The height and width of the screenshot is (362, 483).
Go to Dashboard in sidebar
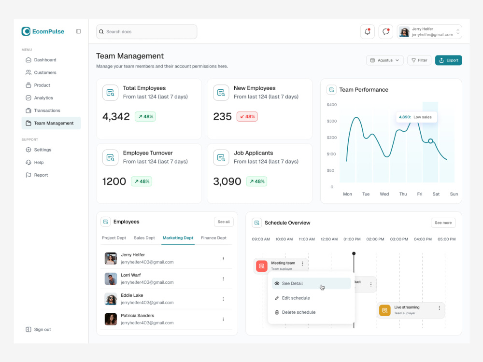click(51, 60)
